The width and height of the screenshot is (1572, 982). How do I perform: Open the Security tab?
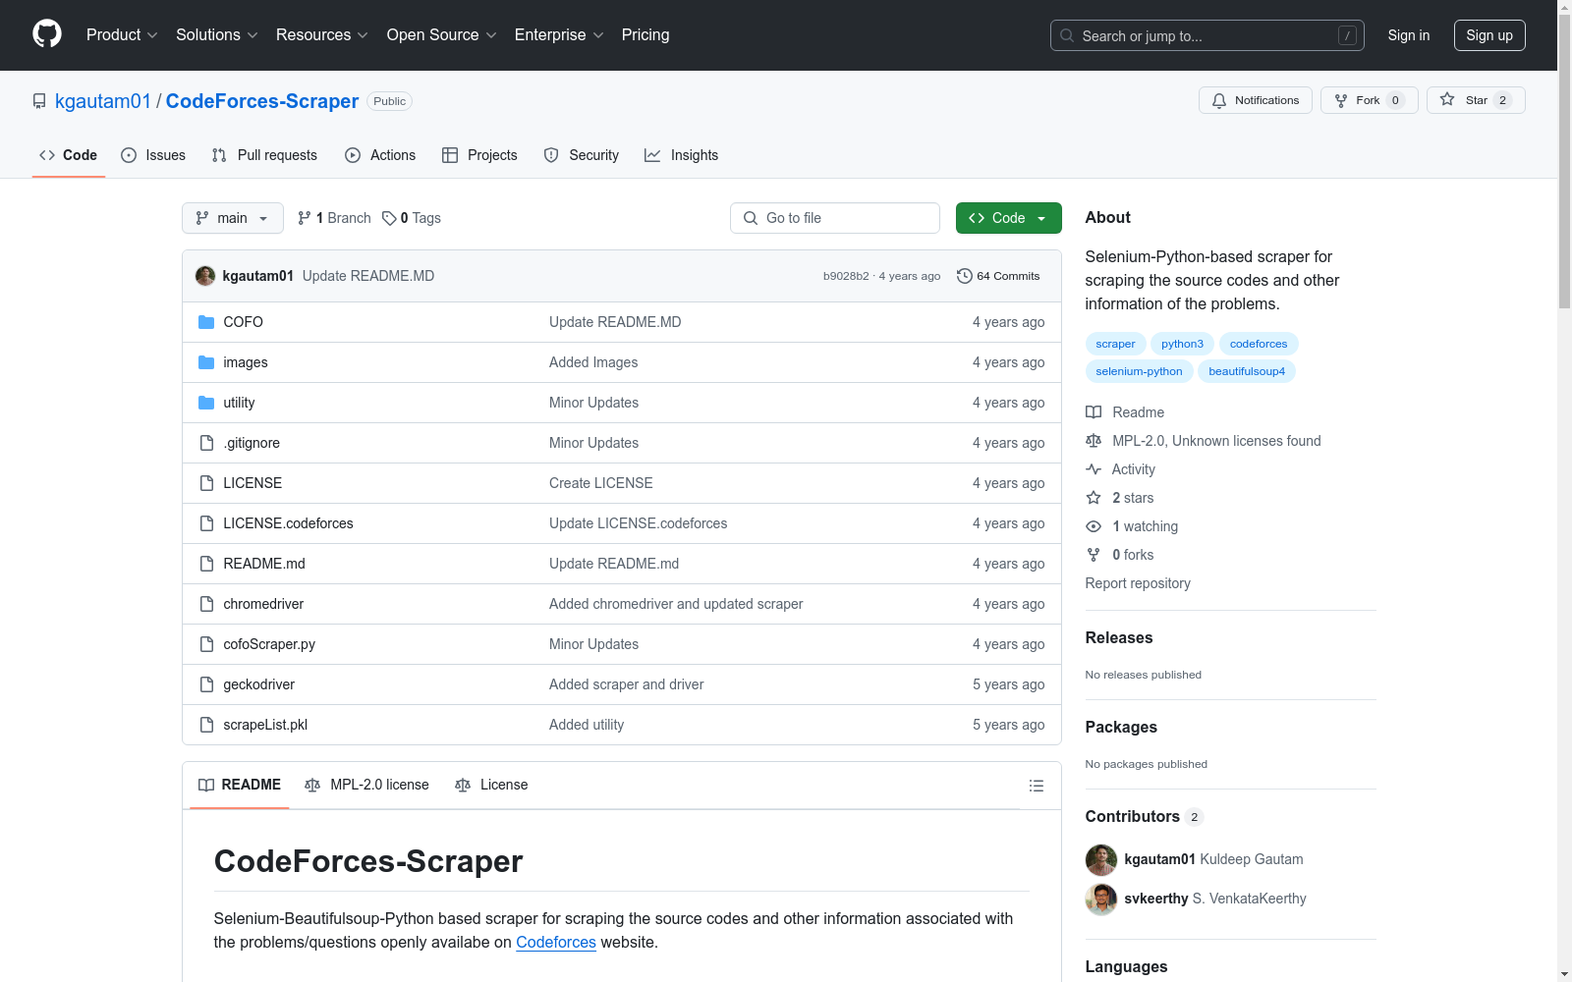pyautogui.click(x=582, y=155)
